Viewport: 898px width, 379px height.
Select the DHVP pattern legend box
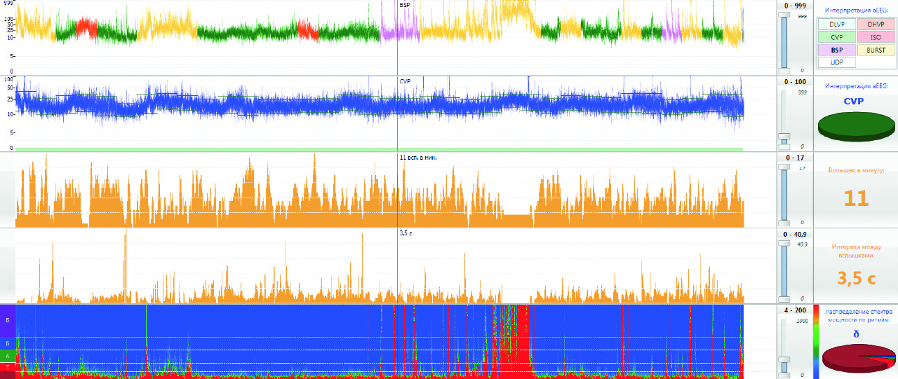[x=876, y=24]
